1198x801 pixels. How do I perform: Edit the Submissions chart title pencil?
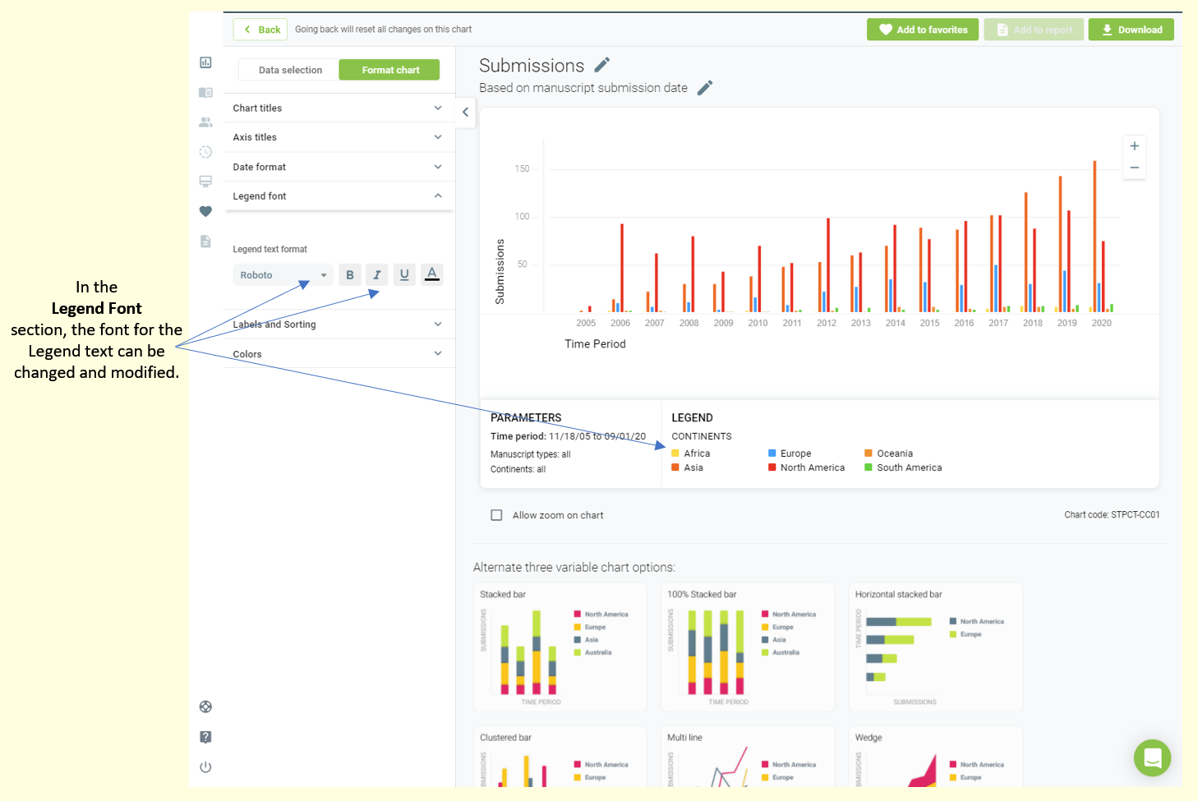(x=602, y=65)
